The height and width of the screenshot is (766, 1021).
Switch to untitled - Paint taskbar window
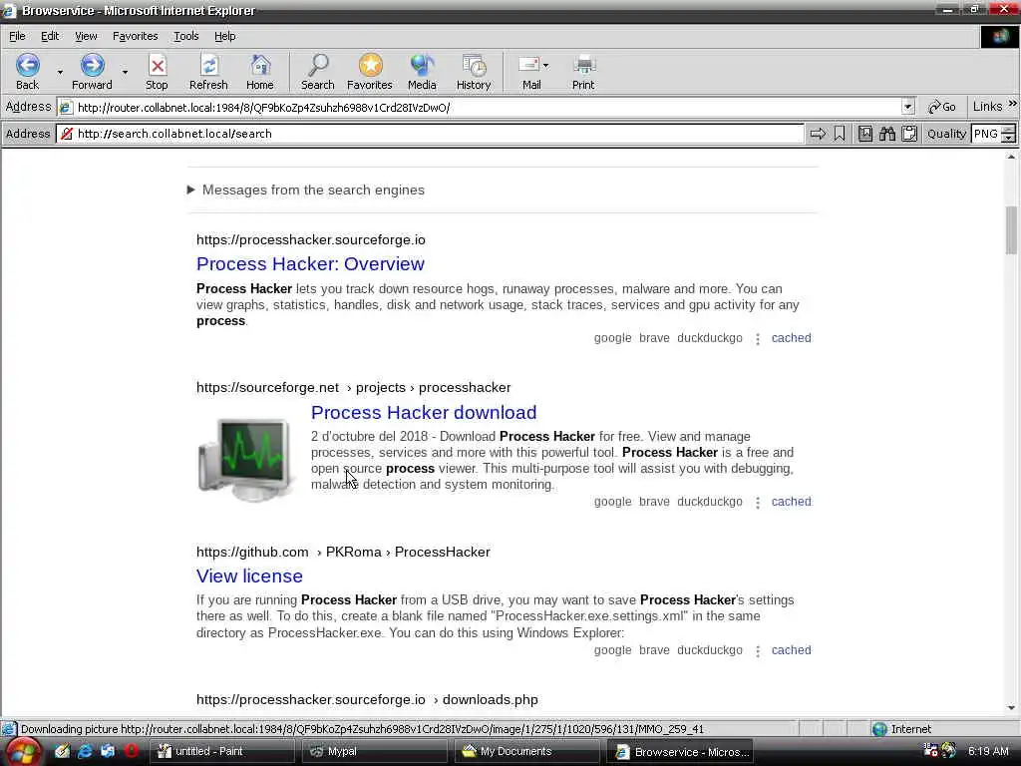click(222, 752)
